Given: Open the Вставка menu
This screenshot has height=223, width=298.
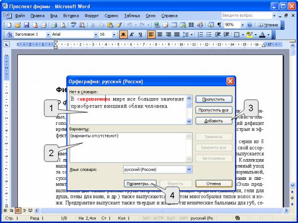Looking at the screenshot, I should (x=71, y=16).
